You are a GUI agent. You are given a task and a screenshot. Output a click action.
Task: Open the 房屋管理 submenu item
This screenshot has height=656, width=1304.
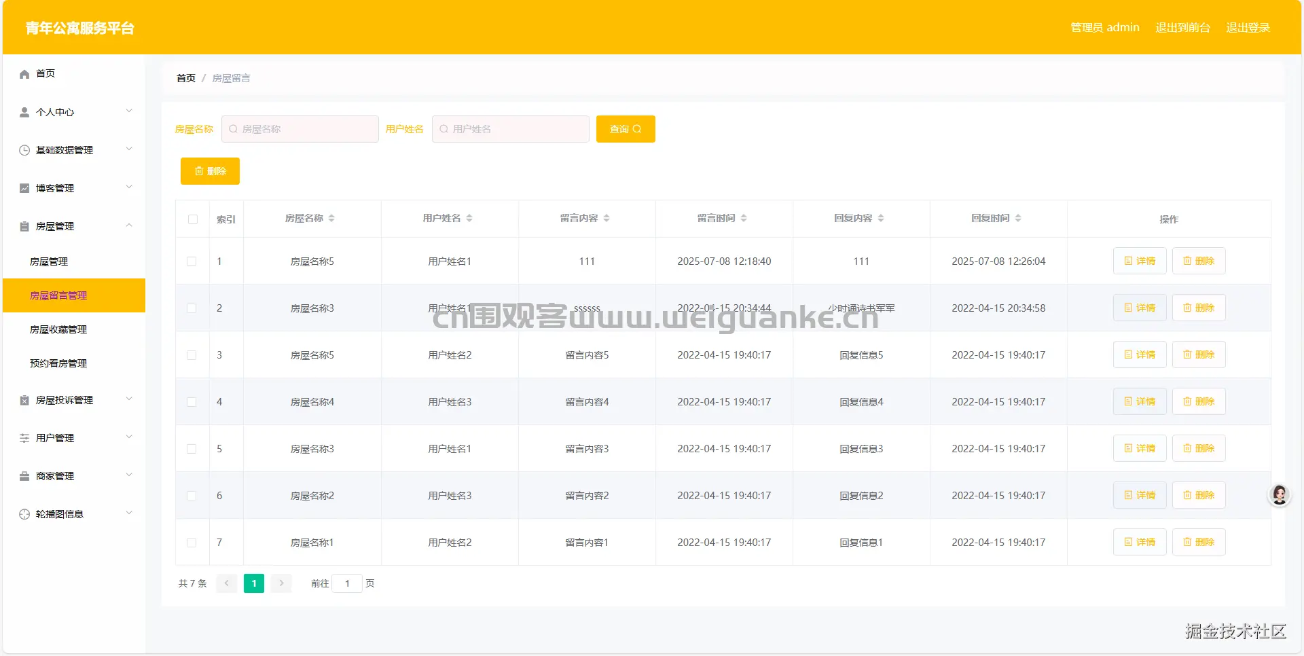[x=74, y=261]
